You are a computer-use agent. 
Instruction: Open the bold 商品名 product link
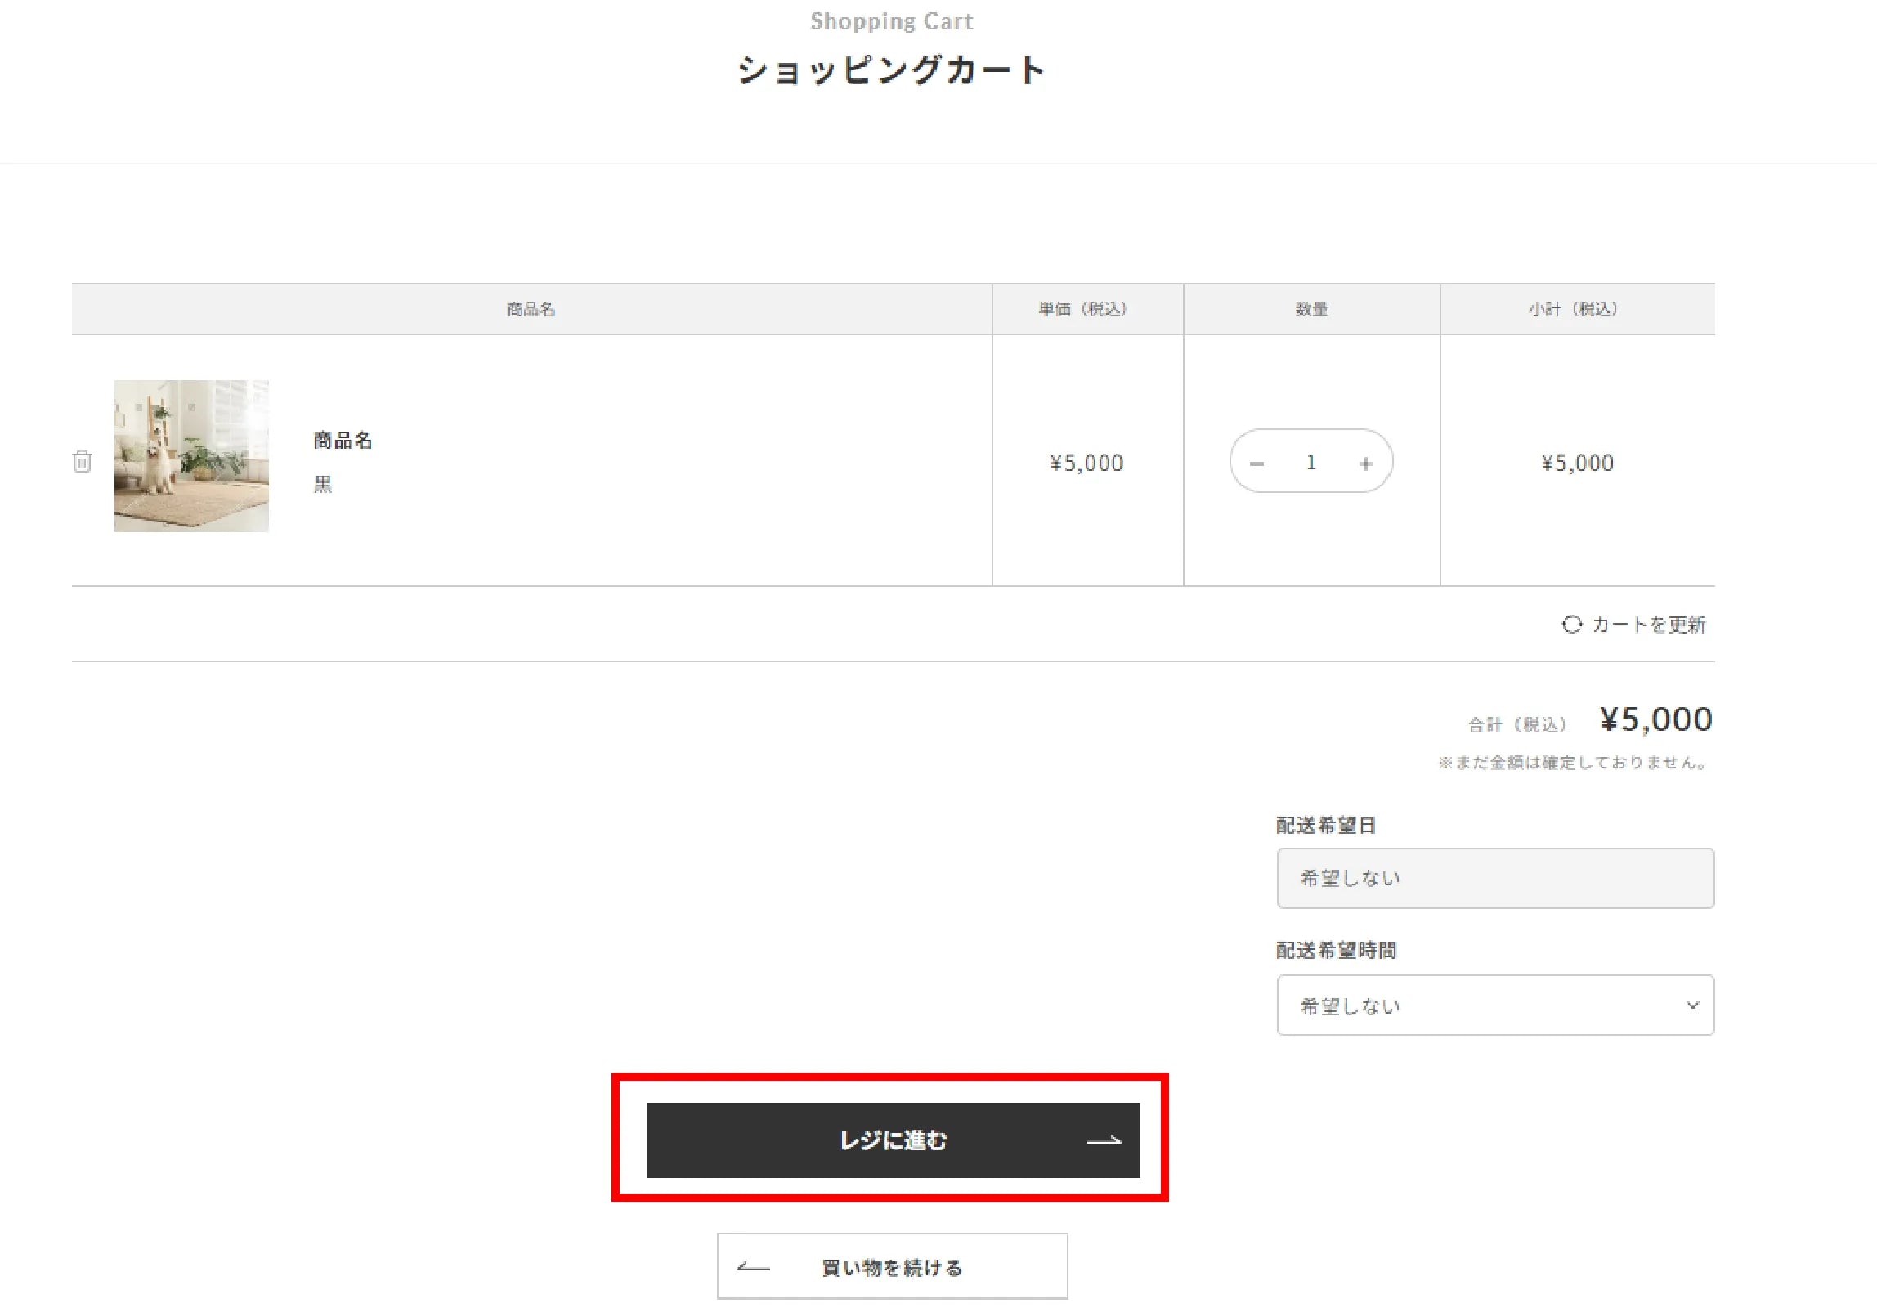pyautogui.click(x=343, y=441)
